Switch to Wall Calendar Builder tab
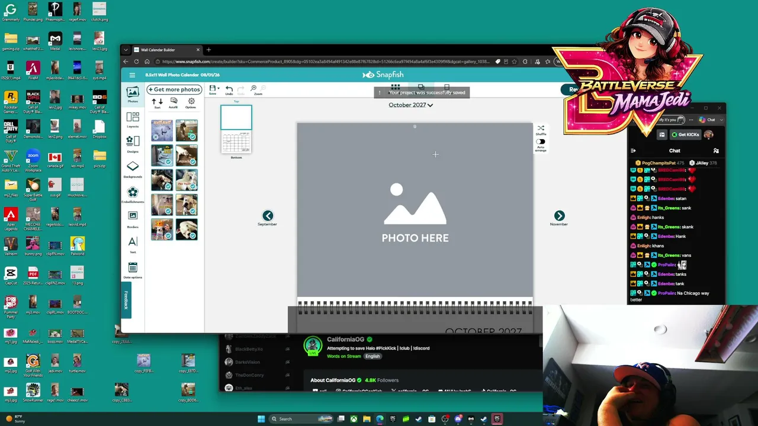 [x=163, y=50]
